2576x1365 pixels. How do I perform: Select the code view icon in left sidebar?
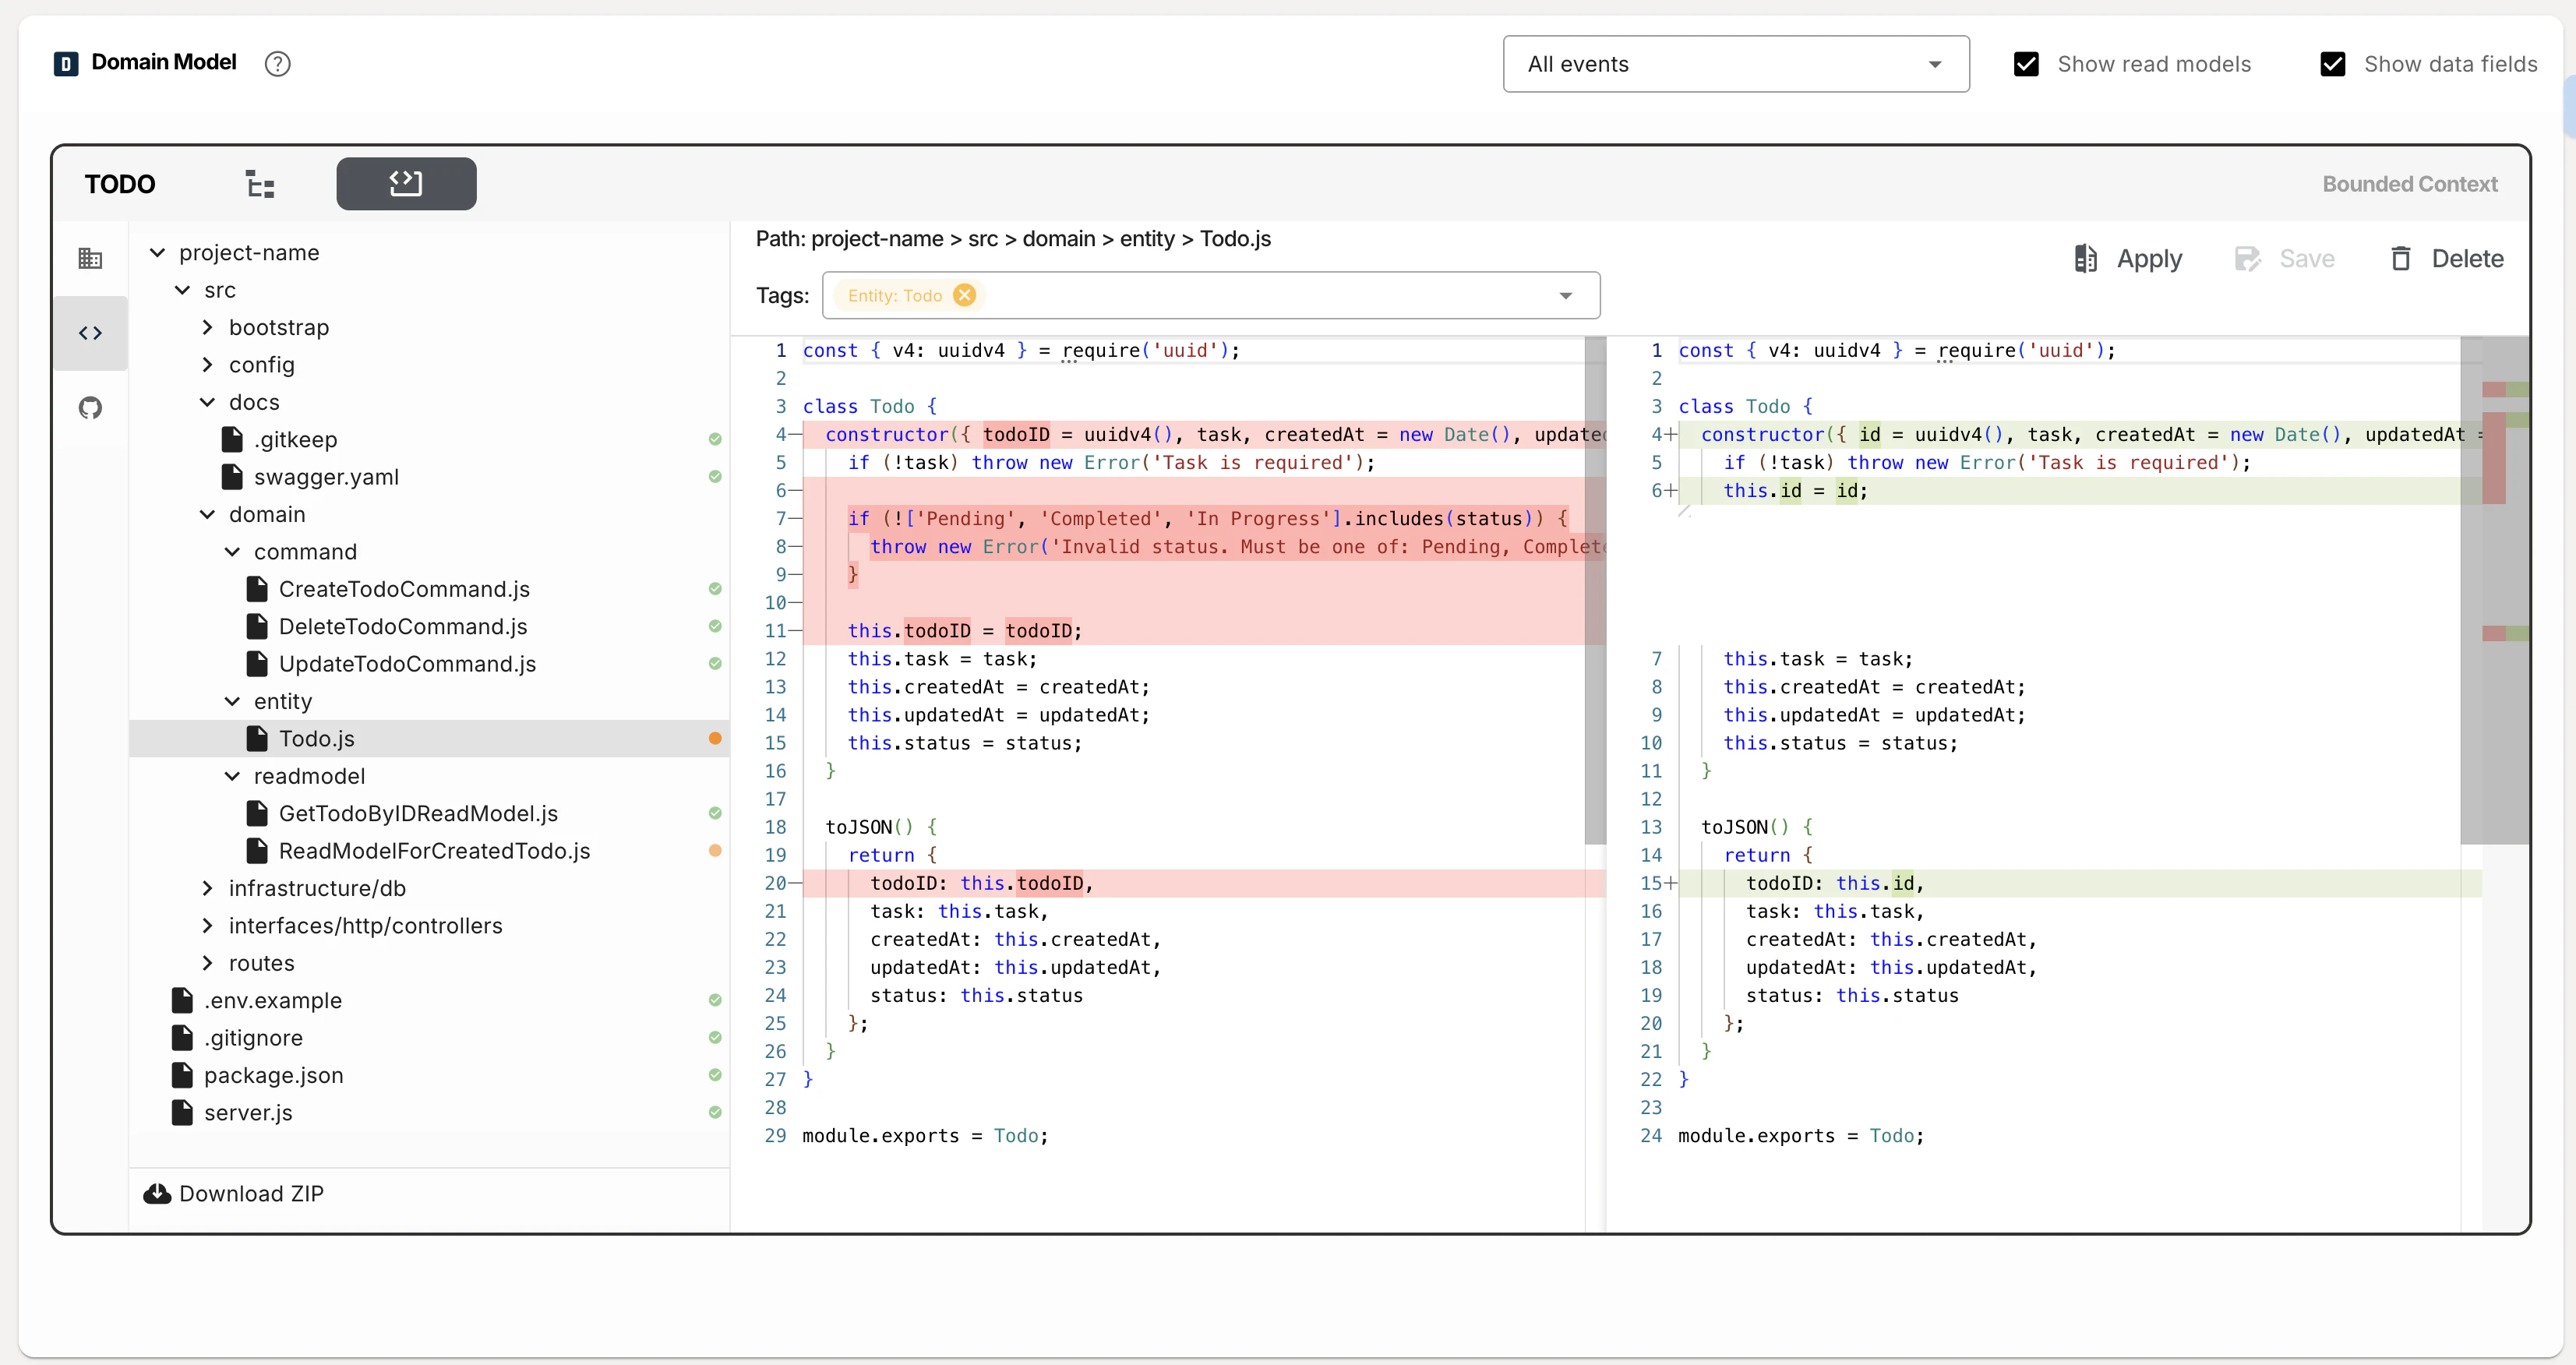pyautogui.click(x=90, y=333)
